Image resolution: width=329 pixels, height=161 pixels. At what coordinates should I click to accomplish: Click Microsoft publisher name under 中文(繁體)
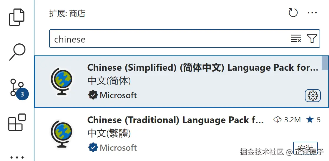click(118, 148)
